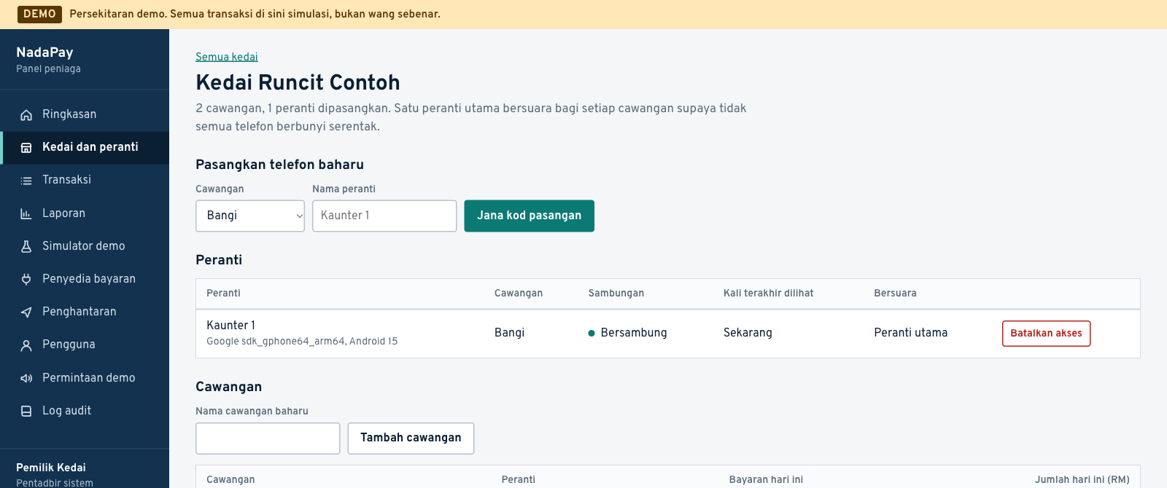Select Penyedia bayaran in sidebar
The image size is (1167, 488).
tap(85, 279)
